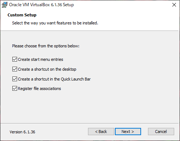Go to previous step with < Back
Viewport: 180px width, 141px height.
click(x=101, y=132)
